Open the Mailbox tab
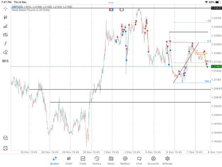222x167 pixels. [125, 161]
